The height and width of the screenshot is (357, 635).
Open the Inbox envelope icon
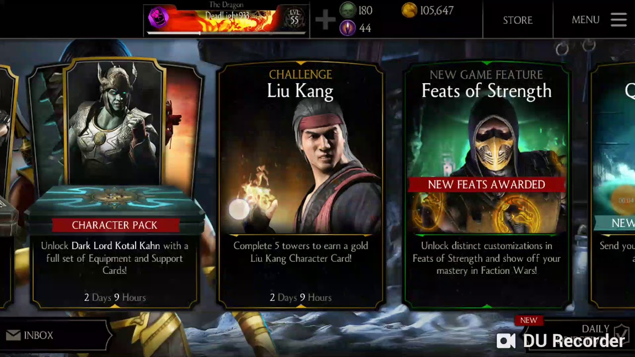[x=15, y=336]
